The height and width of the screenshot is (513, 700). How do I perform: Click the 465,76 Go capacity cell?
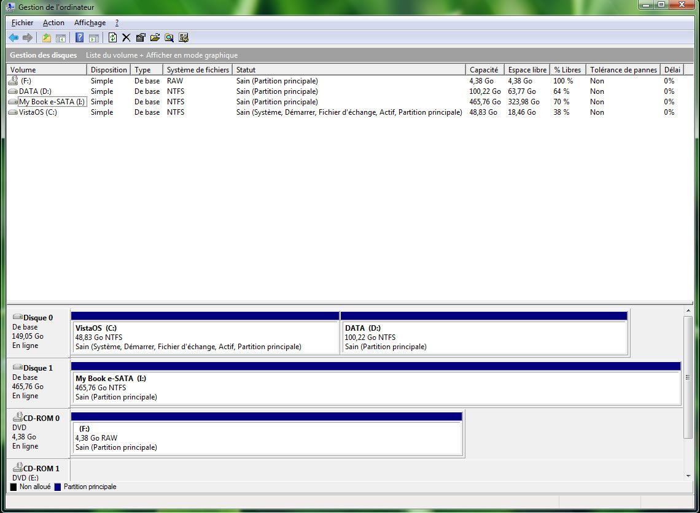(485, 102)
